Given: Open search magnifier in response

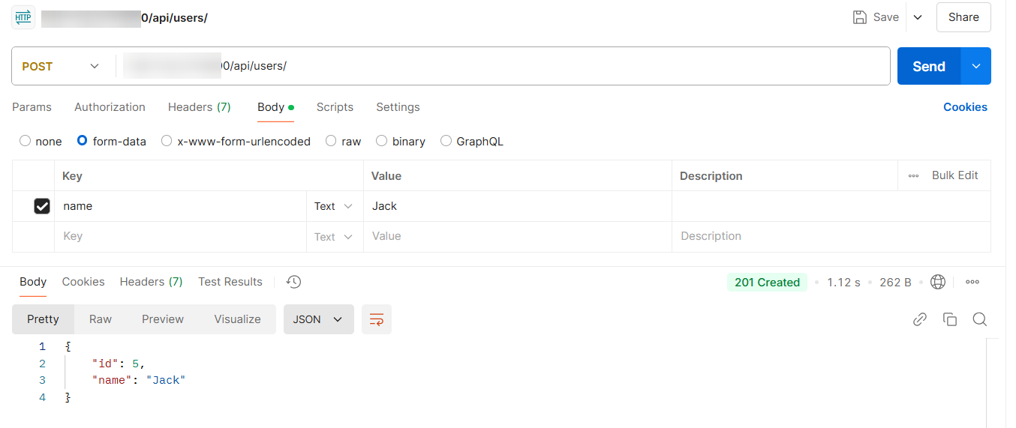Looking at the screenshot, I should 979,319.
